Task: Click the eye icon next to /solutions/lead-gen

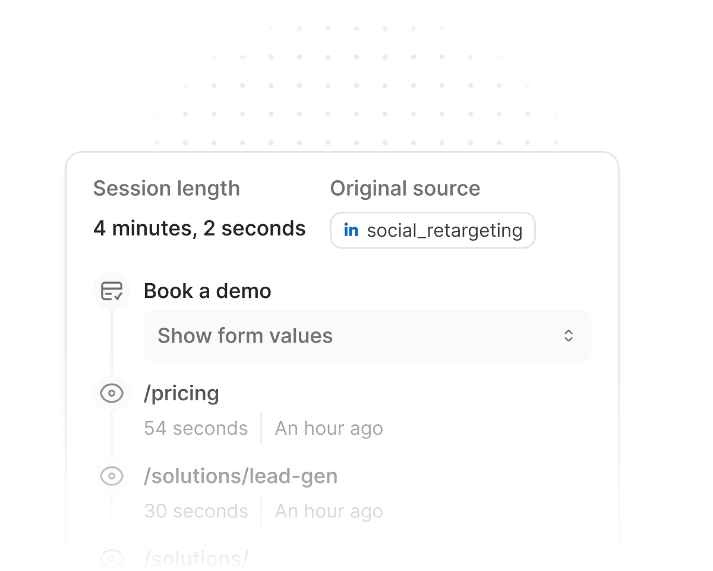Action: coord(112,476)
